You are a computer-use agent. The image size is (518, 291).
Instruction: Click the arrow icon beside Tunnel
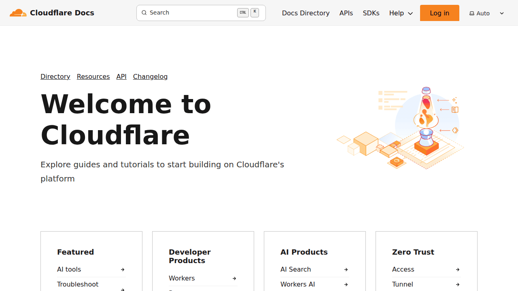coord(458,284)
